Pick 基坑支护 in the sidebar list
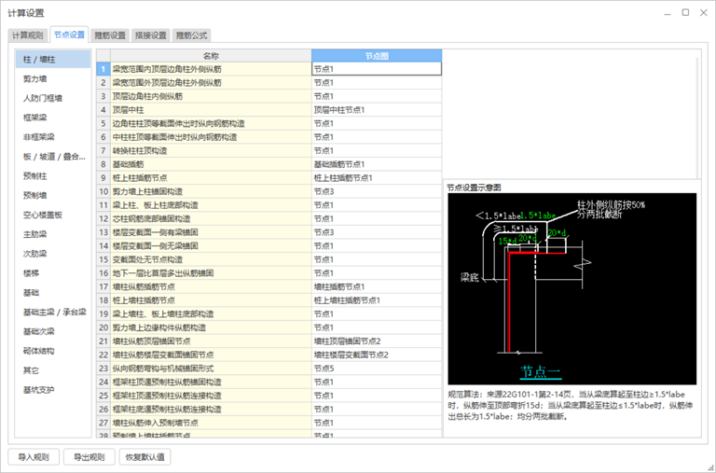Image resolution: width=716 pixels, height=473 pixels. coord(38,389)
